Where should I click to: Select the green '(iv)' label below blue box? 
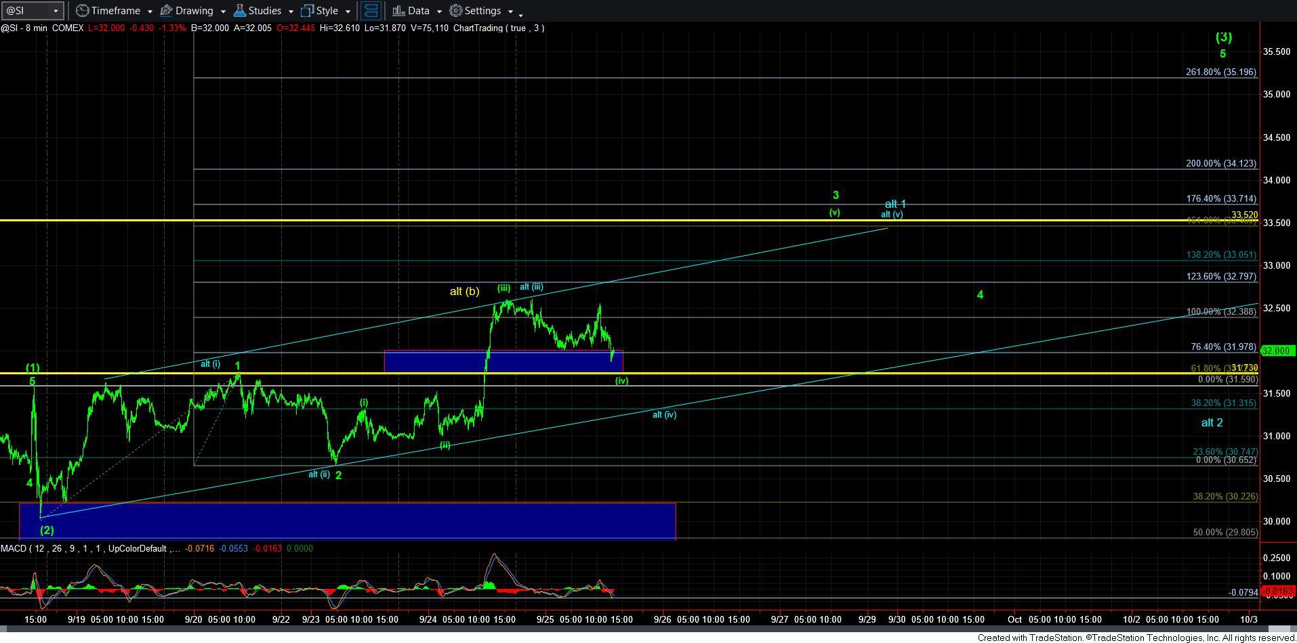click(x=621, y=380)
